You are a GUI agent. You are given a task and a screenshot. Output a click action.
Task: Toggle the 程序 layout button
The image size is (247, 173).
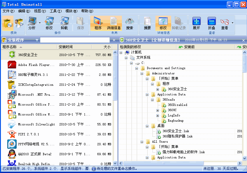[x=98, y=23]
